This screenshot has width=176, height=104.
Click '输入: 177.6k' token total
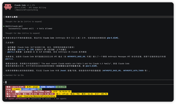point(62,94)
